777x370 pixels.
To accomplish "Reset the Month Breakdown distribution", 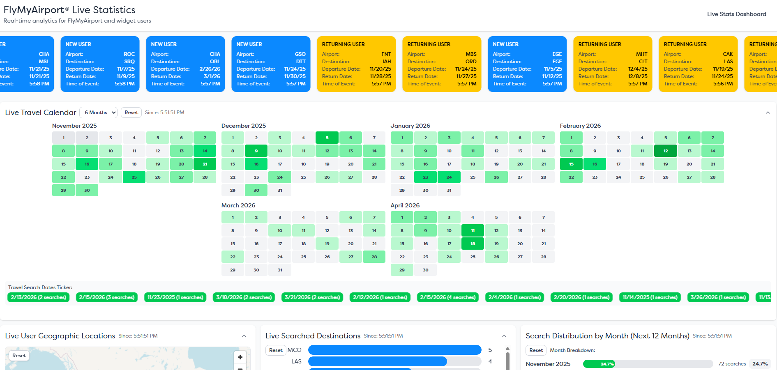I will coord(536,350).
